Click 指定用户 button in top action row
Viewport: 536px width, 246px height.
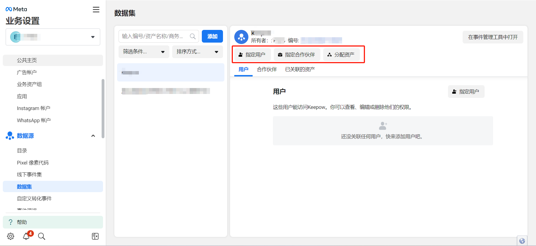coord(253,54)
